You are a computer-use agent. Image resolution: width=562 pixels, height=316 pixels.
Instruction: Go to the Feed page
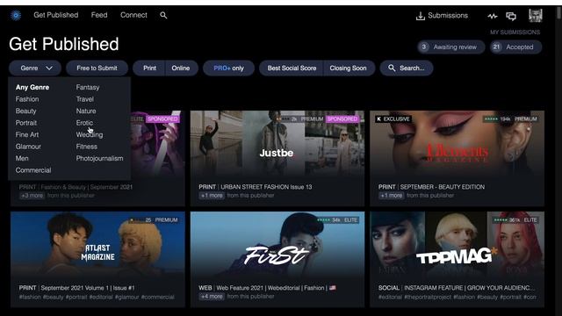tap(99, 15)
